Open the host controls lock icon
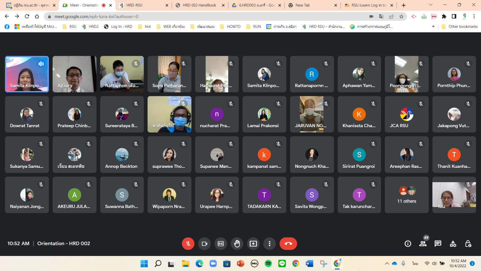Viewport: 481px width, 271px height. [x=468, y=244]
